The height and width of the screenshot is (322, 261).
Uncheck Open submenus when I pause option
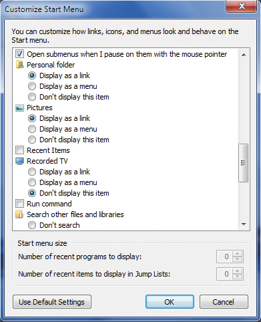tap(19, 54)
